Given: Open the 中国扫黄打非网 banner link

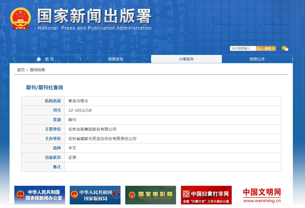Looking at the screenshot, I should click(x=206, y=195).
